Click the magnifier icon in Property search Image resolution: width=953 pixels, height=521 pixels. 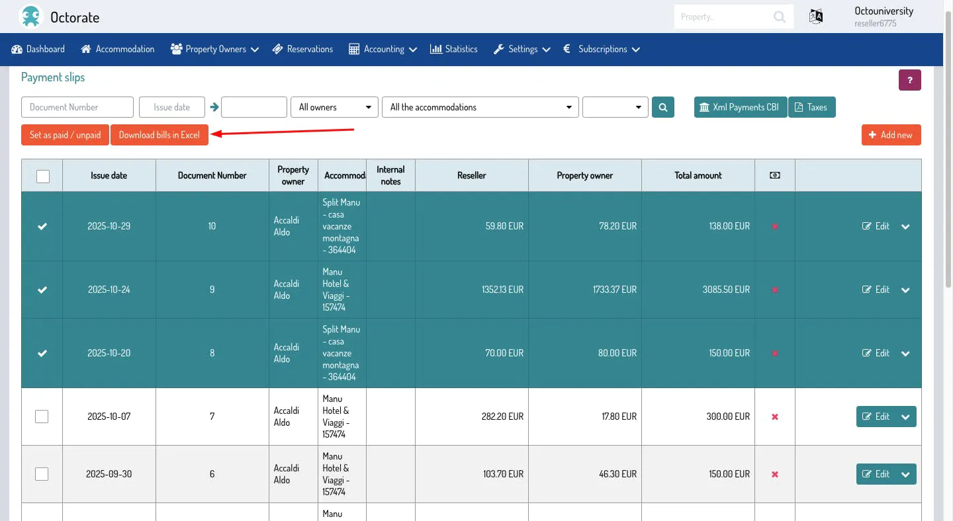point(780,17)
